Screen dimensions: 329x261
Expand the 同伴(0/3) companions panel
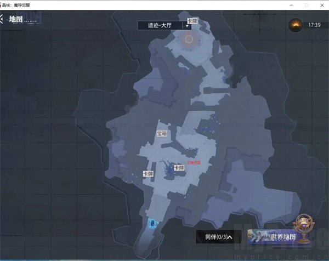point(219,237)
